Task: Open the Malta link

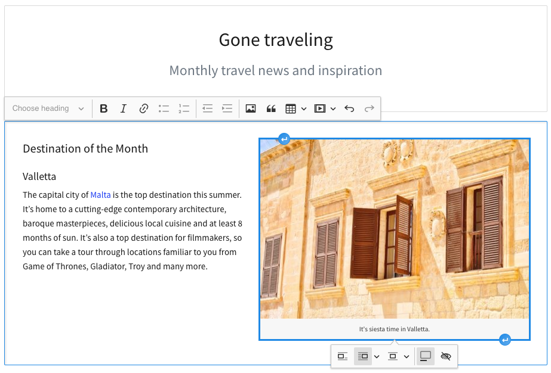Action: [x=100, y=195]
